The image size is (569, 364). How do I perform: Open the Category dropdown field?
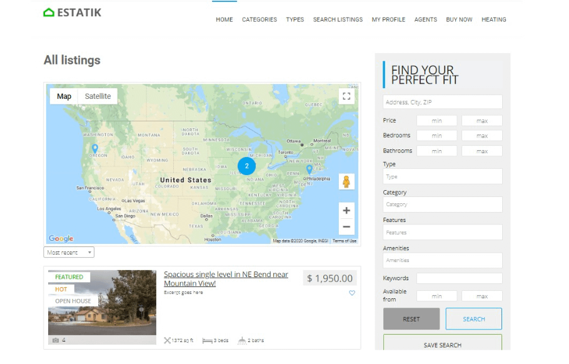pos(442,205)
